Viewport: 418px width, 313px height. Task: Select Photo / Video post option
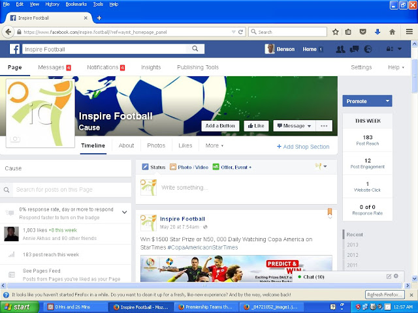(189, 167)
